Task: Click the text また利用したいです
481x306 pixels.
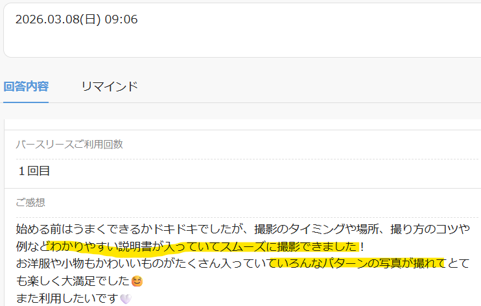Action: pyautogui.click(x=67, y=298)
